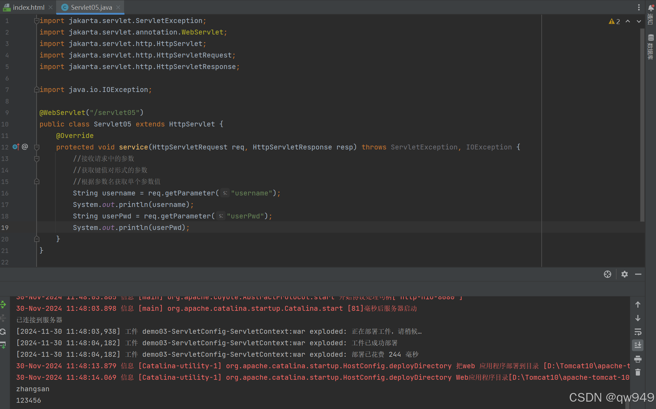Toggle the comment fold end marker on line 15
This screenshot has height=409, width=656.
pyautogui.click(x=36, y=182)
